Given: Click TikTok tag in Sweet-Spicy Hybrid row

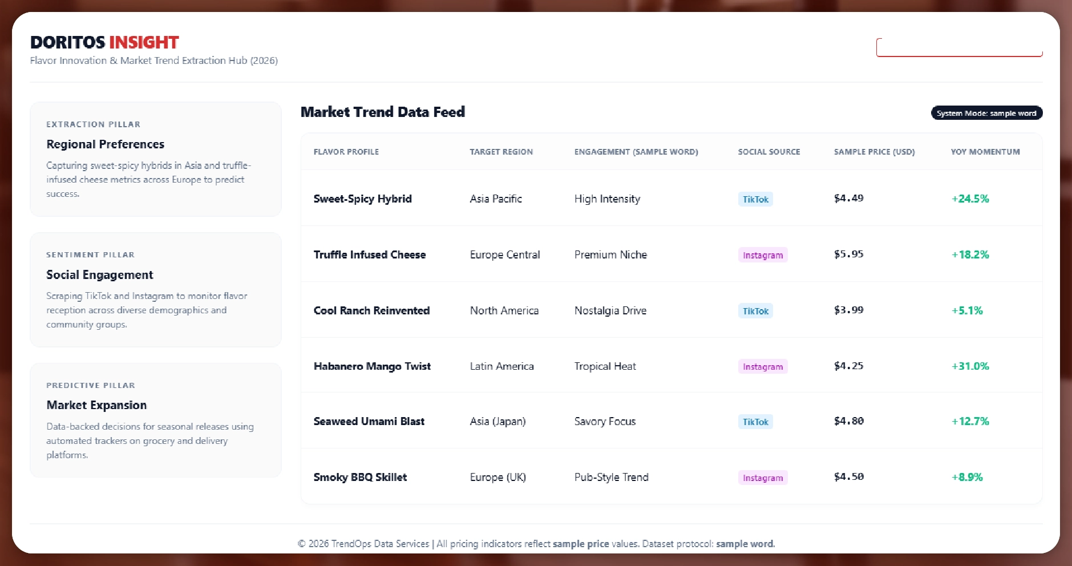Looking at the screenshot, I should (x=755, y=199).
